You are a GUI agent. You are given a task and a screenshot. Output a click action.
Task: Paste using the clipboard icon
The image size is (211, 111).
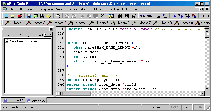click(x=96, y=16)
